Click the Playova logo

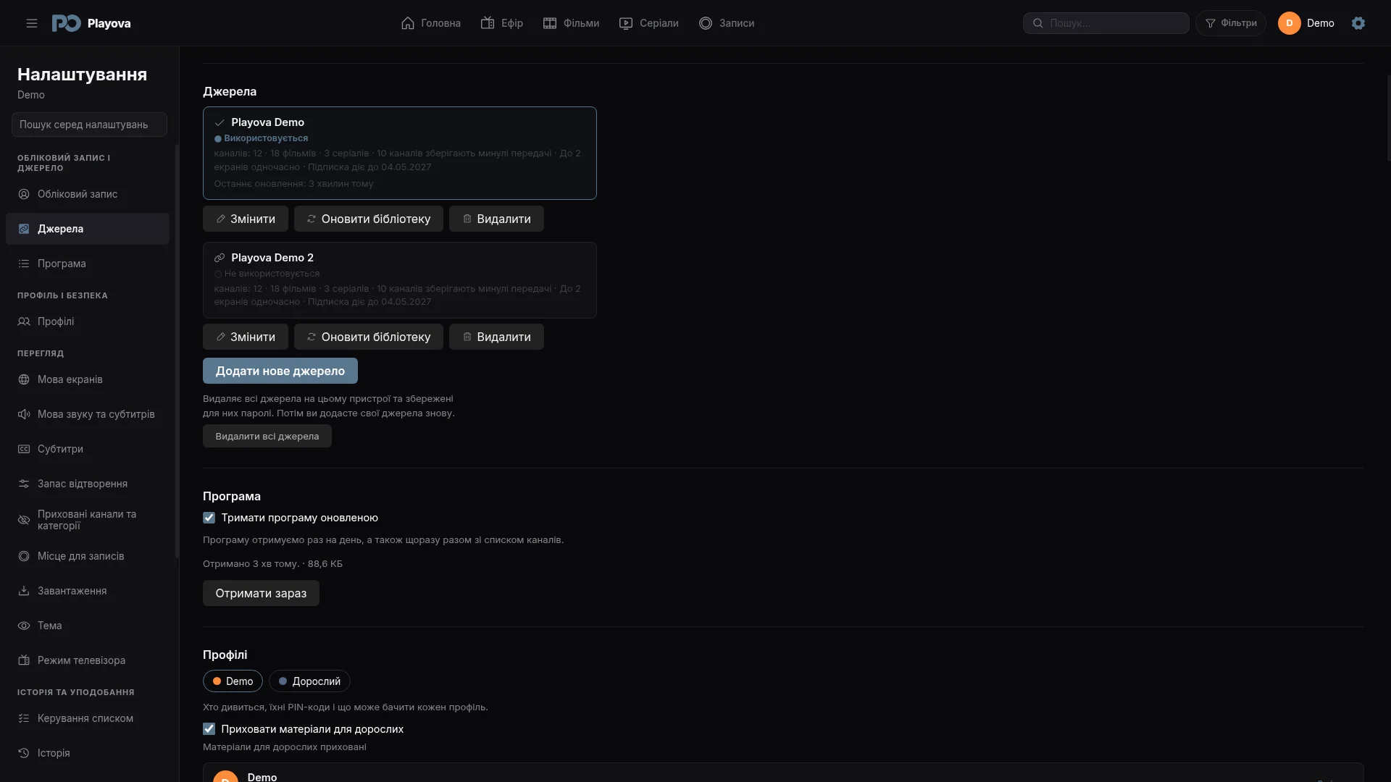pyautogui.click(x=91, y=23)
